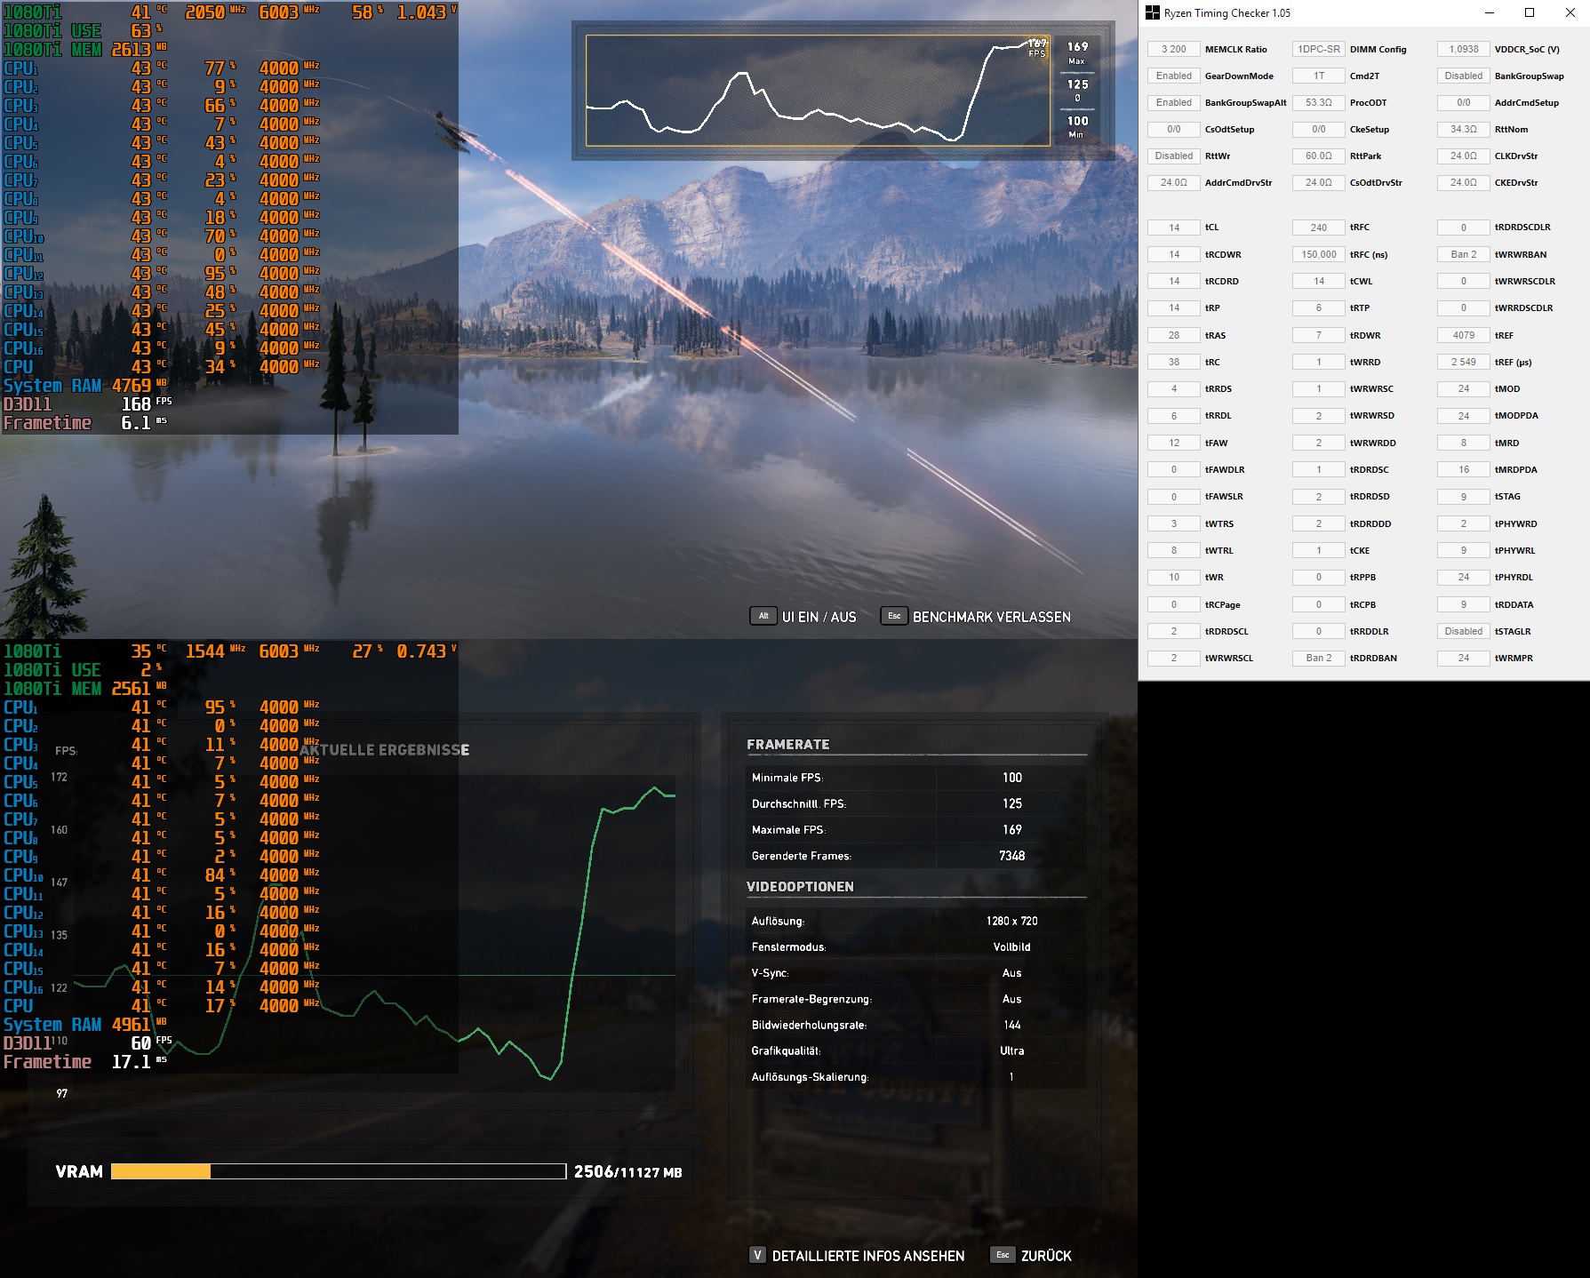Click the BankGroupSwap Disabled field

pyautogui.click(x=1464, y=76)
